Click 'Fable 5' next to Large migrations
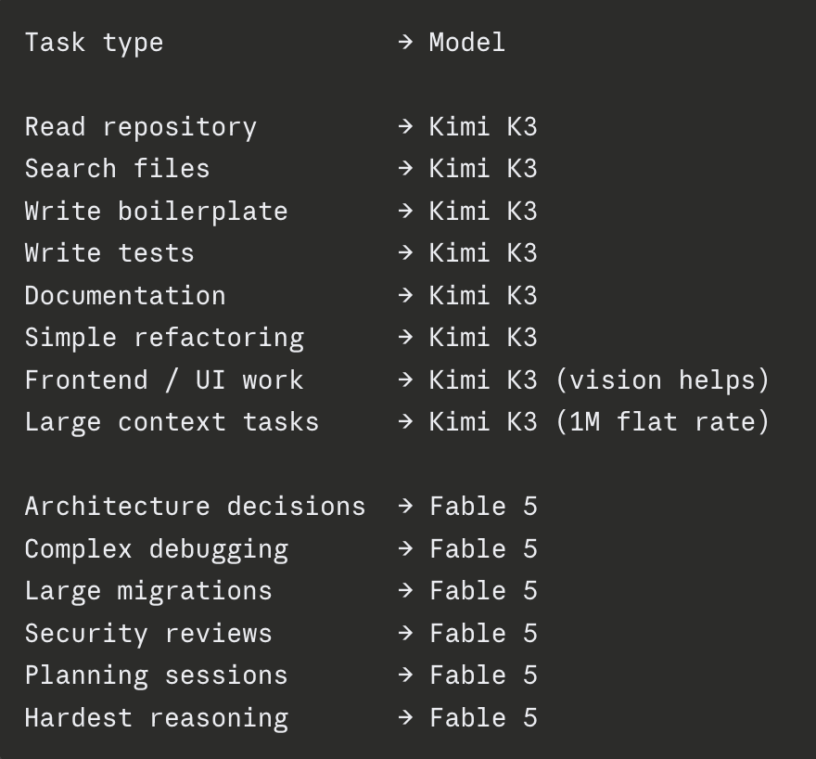This screenshot has height=759, width=816. [x=483, y=591]
